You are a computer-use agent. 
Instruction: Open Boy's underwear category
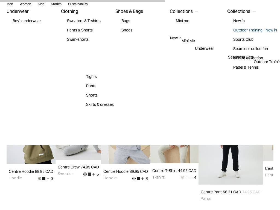point(27,21)
